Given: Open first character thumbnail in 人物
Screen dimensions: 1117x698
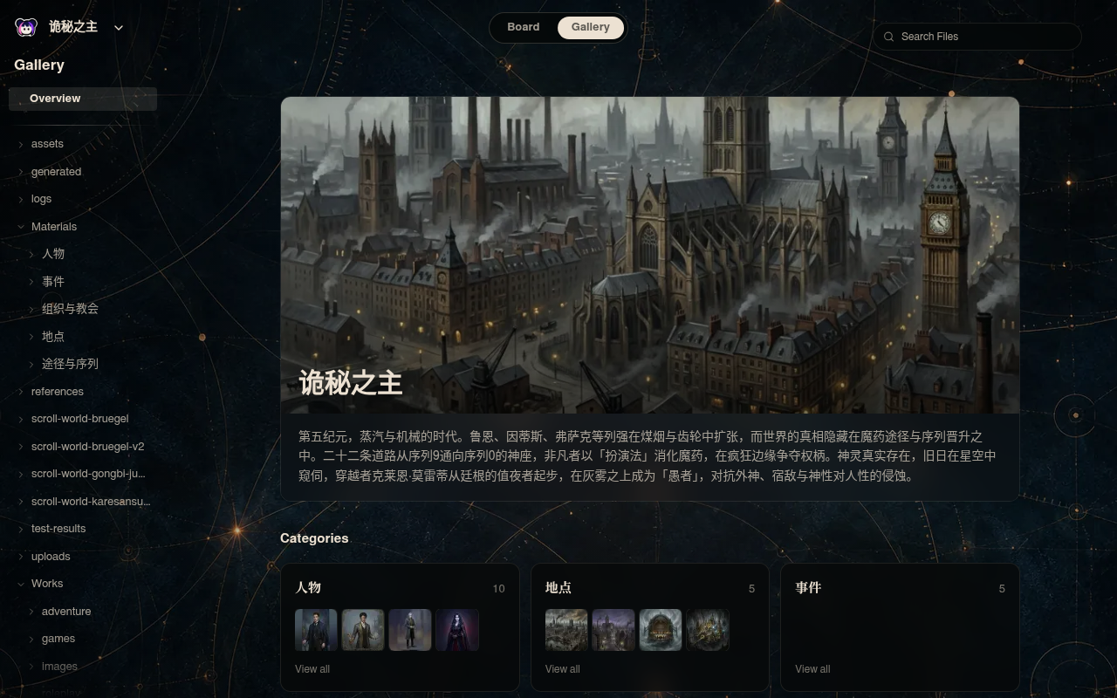Looking at the screenshot, I should 316,630.
